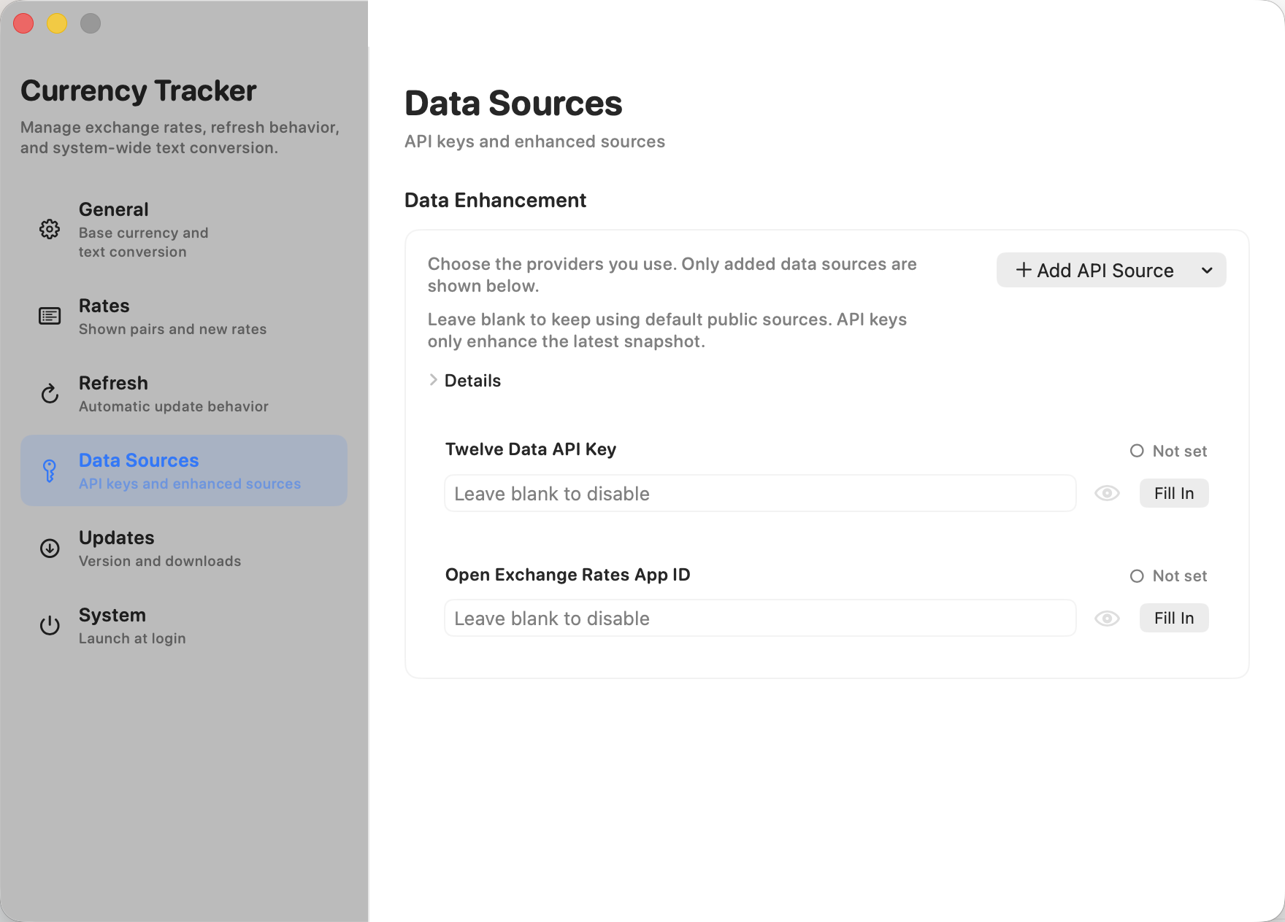The width and height of the screenshot is (1285, 922).
Task: Click Fill In for Twelve Data API Key
Action: point(1173,493)
